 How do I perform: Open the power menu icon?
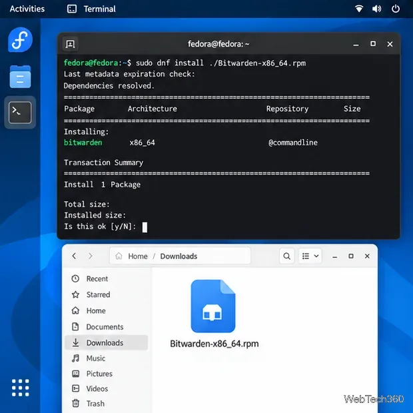click(x=396, y=9)
